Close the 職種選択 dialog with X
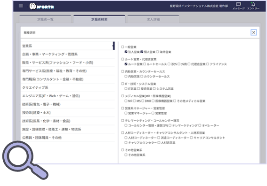The width and height of the screenshot is (267, 186). point(253,32)
